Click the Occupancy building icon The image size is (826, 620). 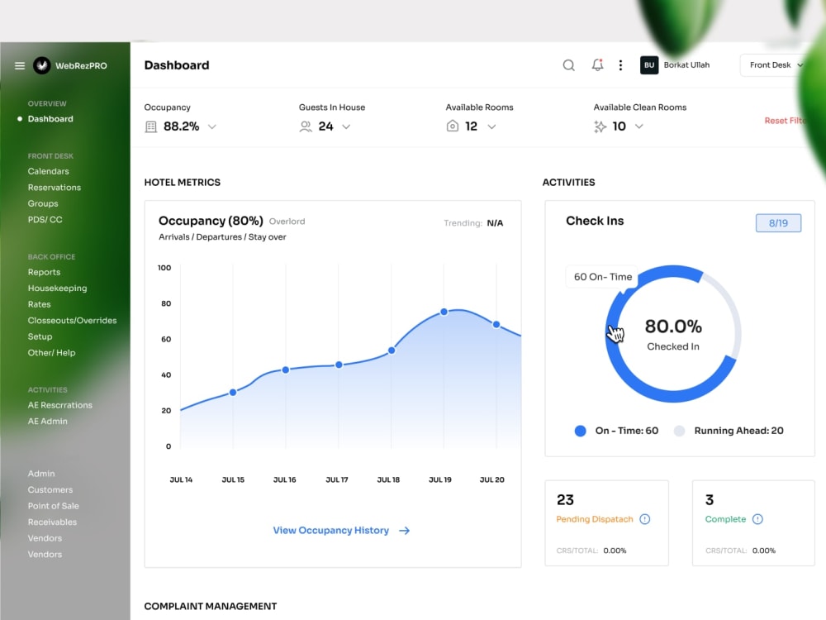point(150,126)
